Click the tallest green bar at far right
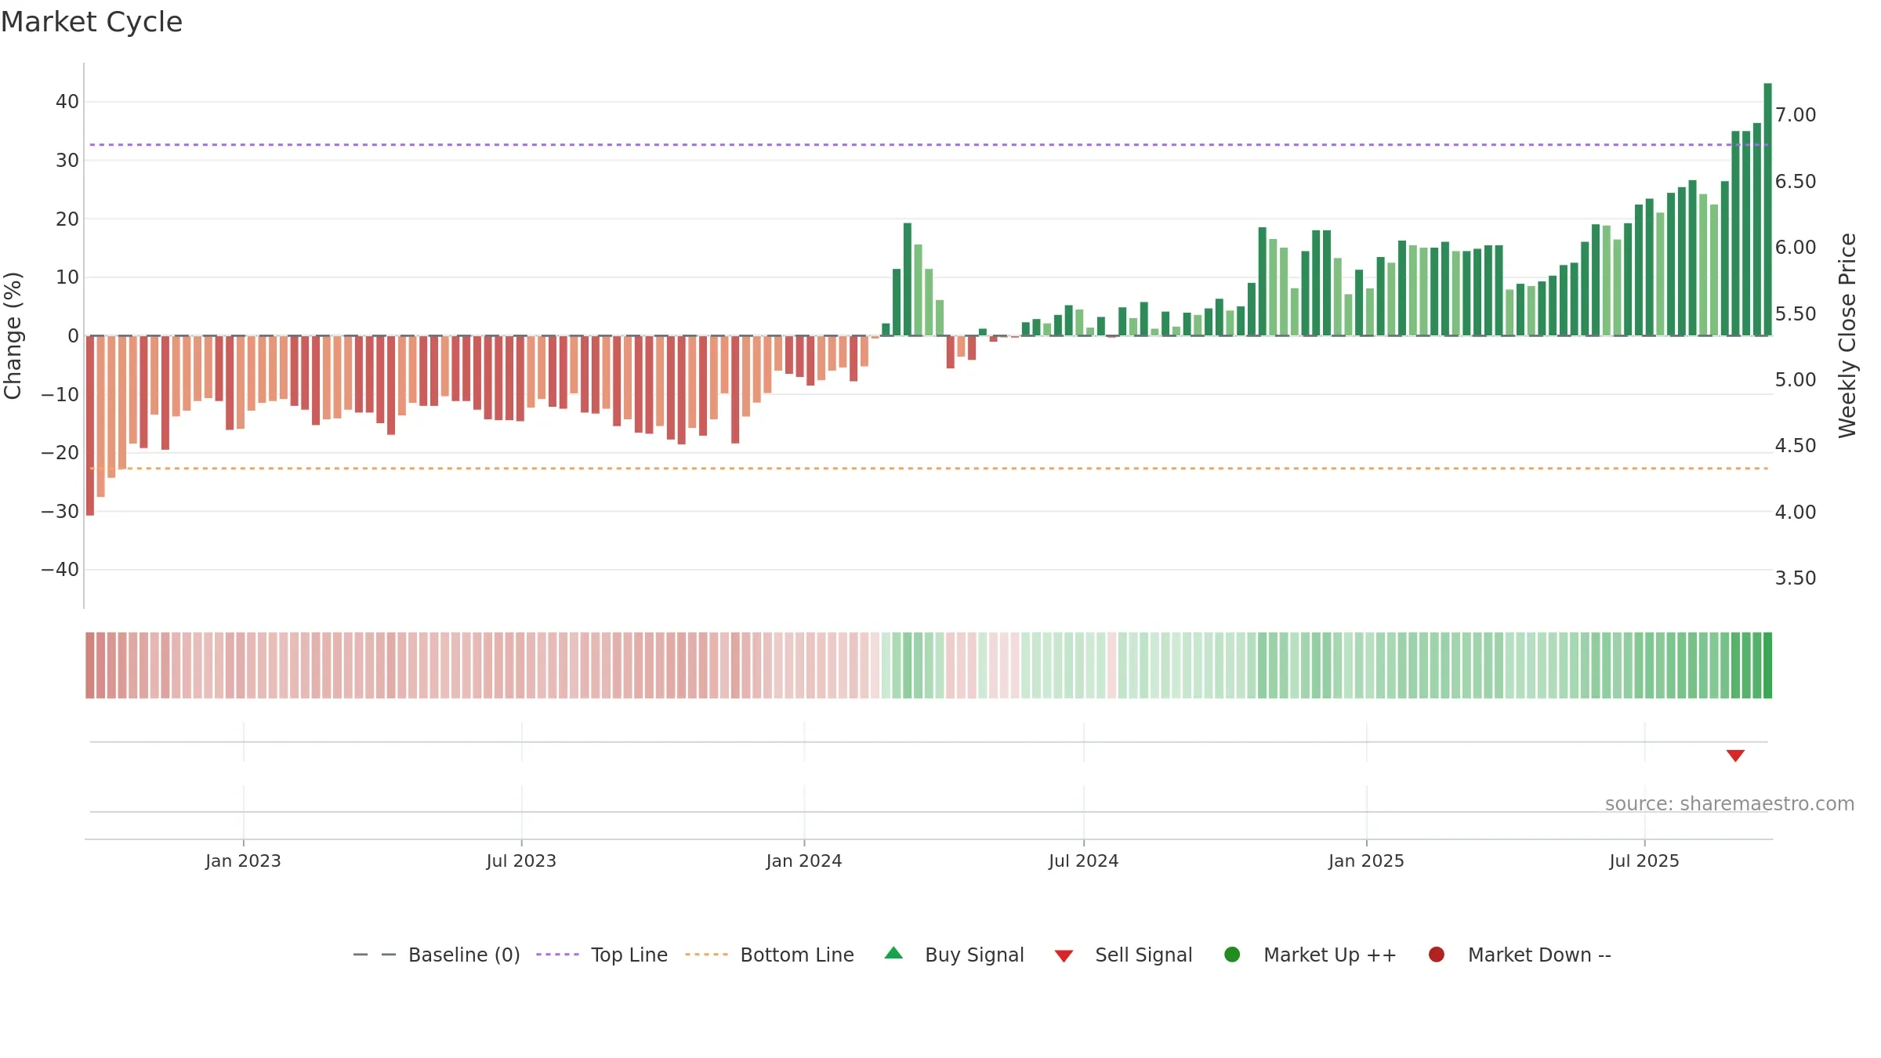This screenshot has width=1881, height=1058. coord(1767,209)
